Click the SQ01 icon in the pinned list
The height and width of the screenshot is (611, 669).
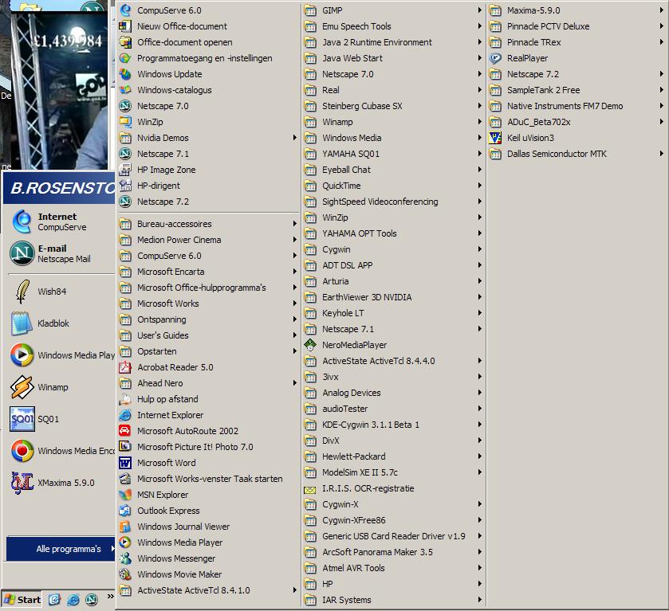(22, 419)
